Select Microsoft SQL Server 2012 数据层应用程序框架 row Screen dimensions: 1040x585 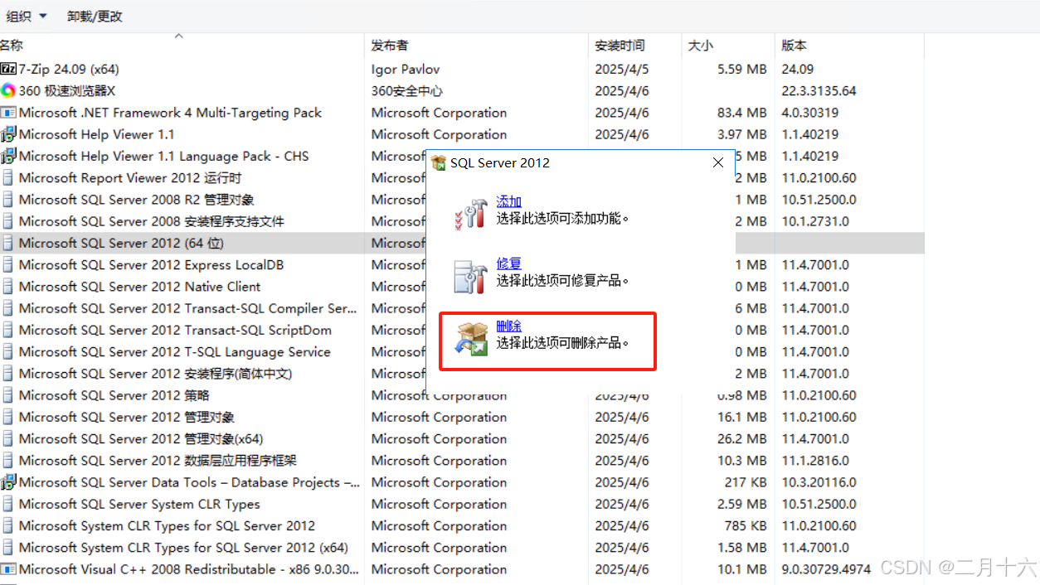click(462, 461)
